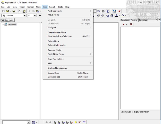Click the first tree node icon in bottom toolbar

[55, 122]
